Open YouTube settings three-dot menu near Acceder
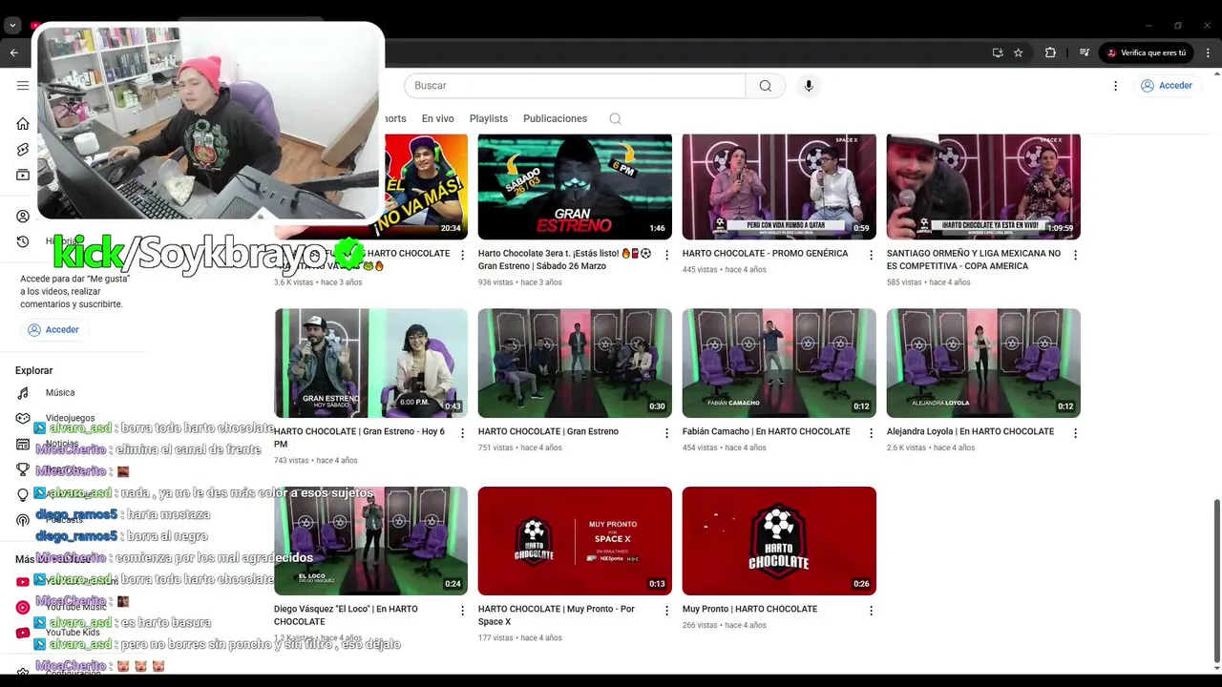The image size is (1222, 687). point(1115,86)
